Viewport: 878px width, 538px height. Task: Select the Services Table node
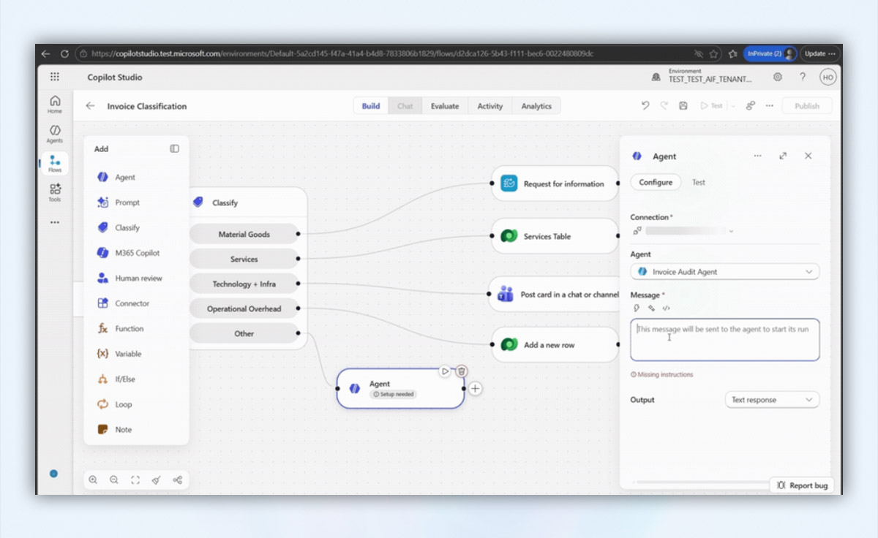click(x=555, y=236)
